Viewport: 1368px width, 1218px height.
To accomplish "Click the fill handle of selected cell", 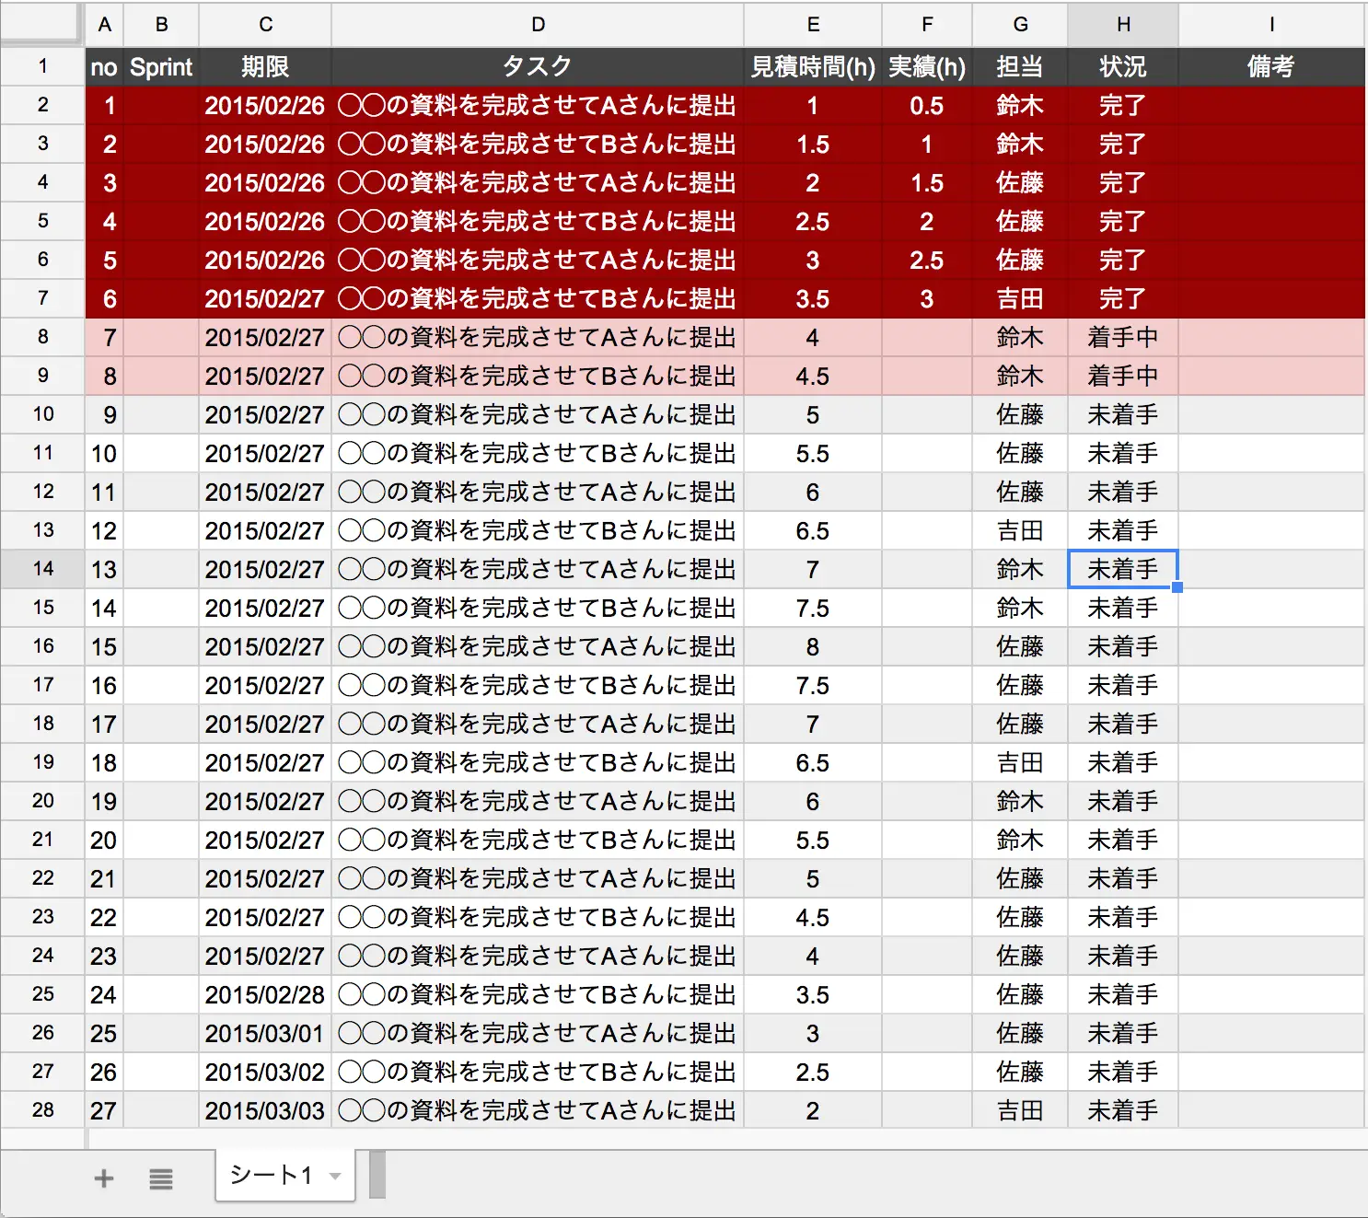I will 1177,587.
